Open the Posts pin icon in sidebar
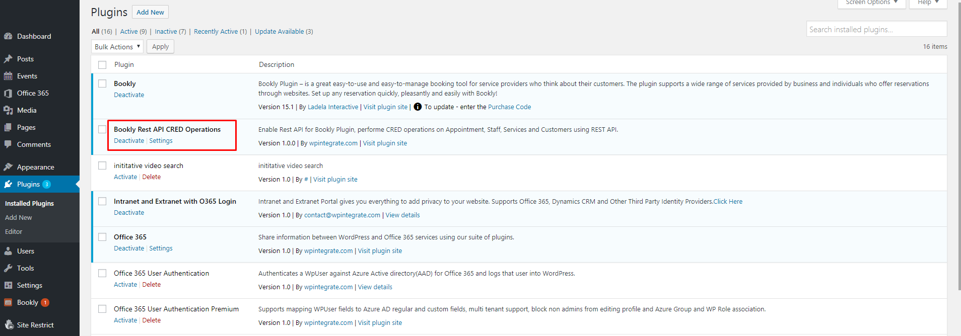The width and height of the screenshot is (961, 336). [x=8, y=59]
